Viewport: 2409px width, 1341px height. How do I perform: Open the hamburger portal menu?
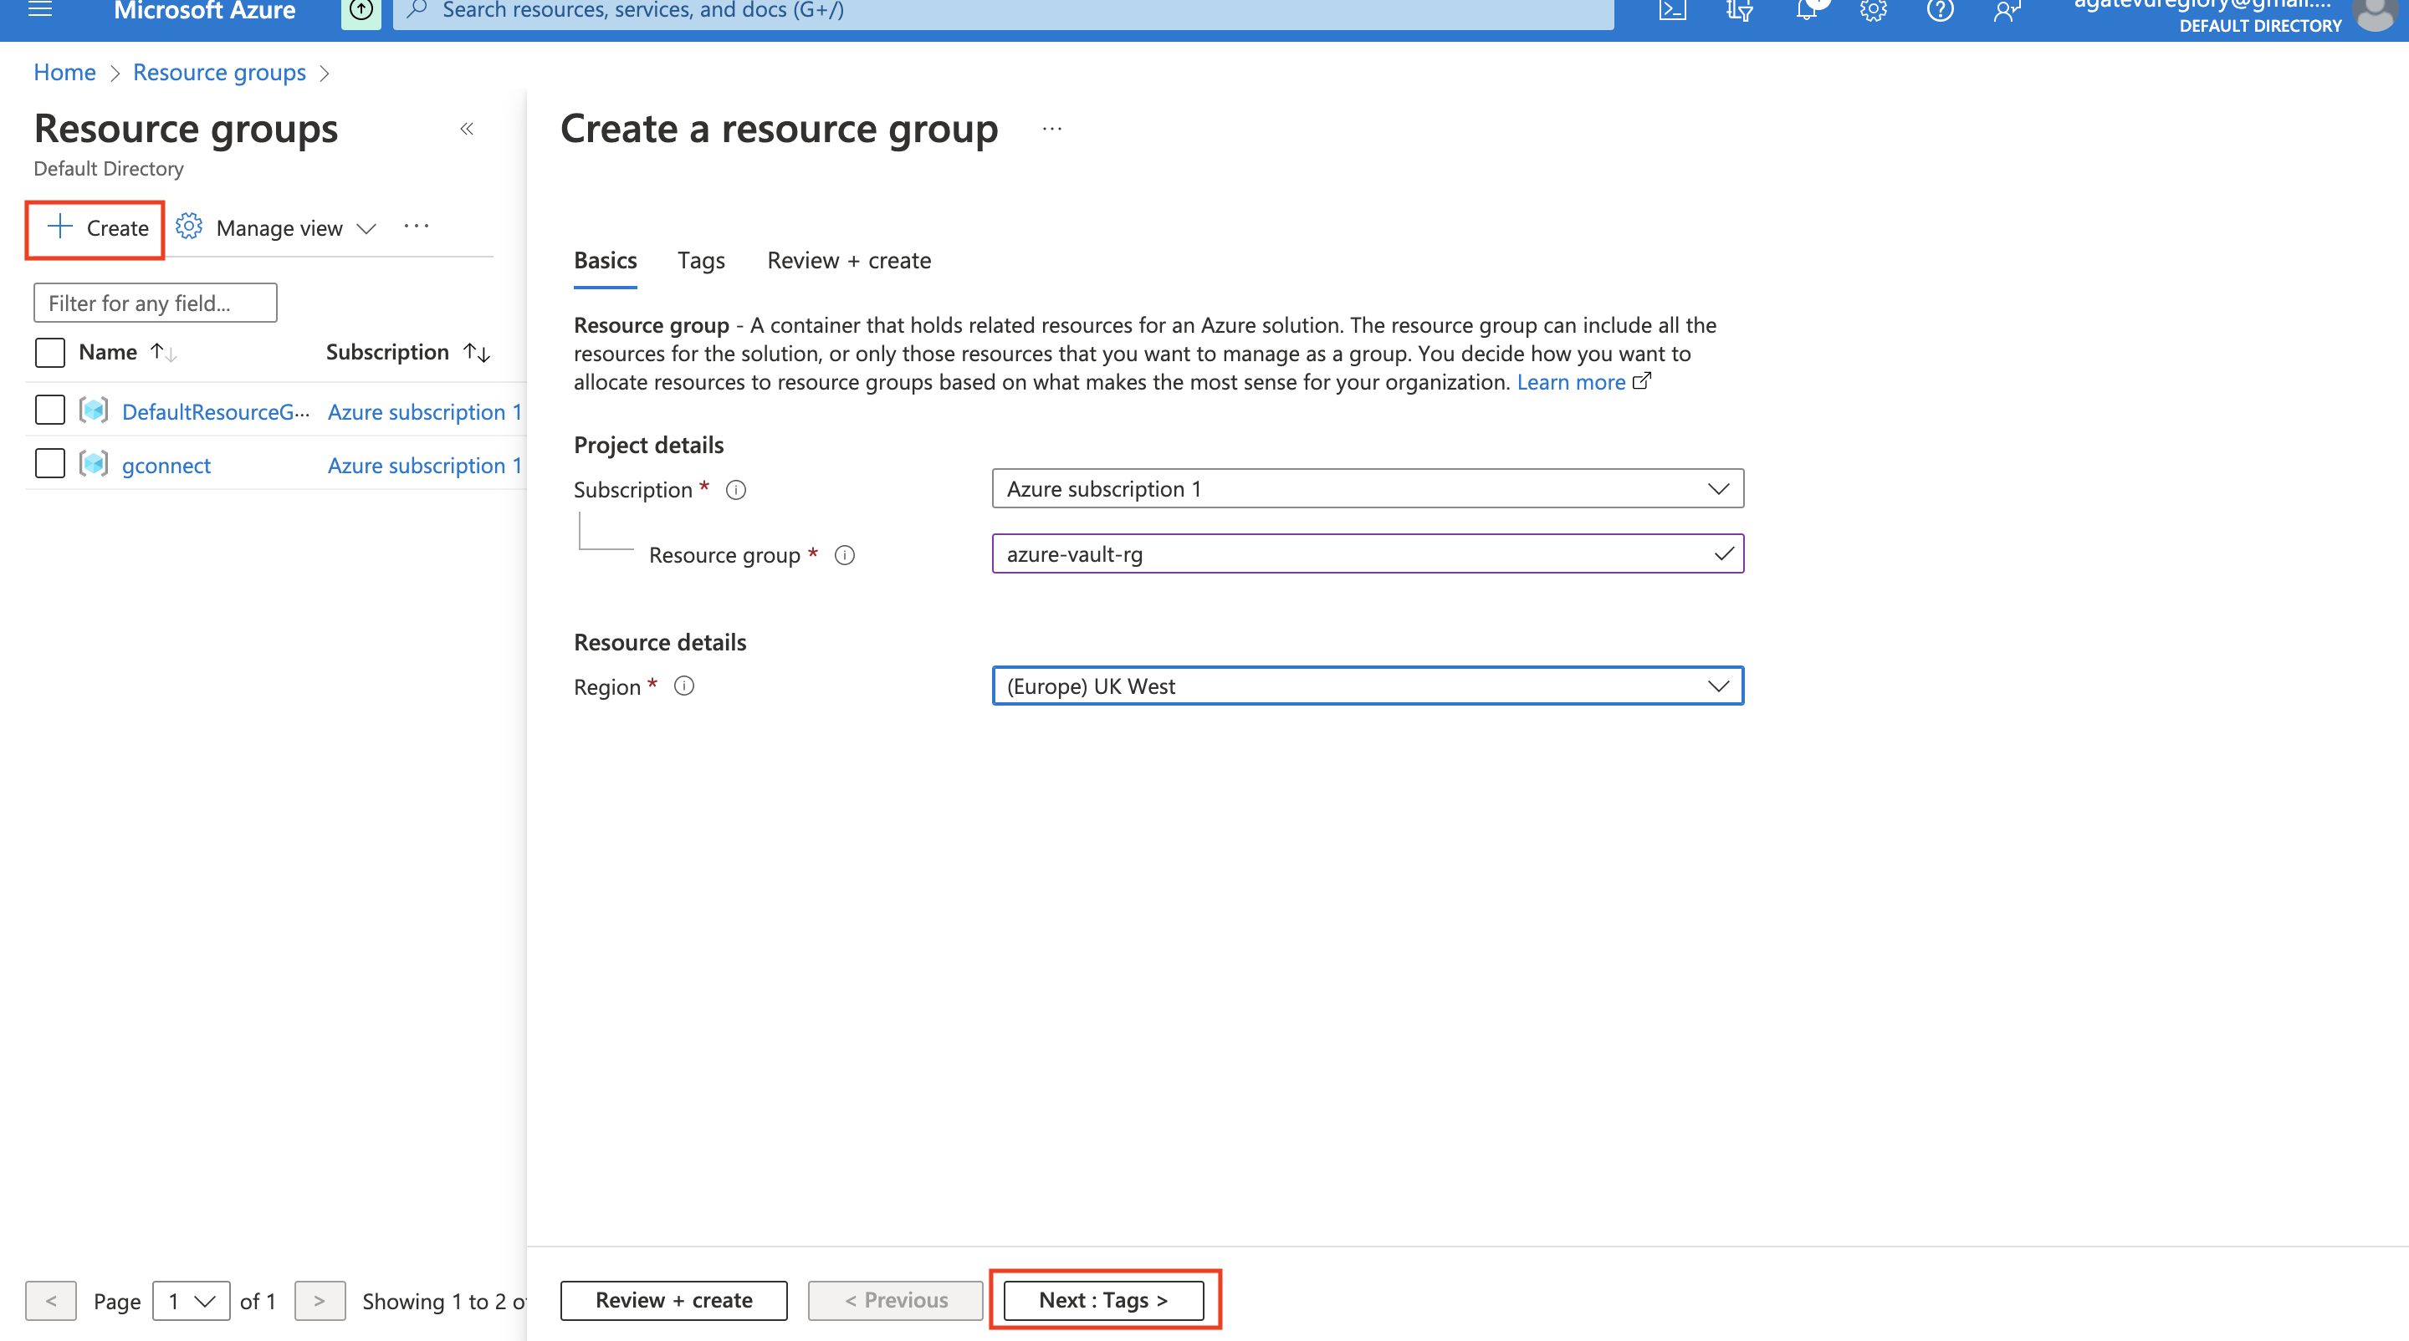coord(40,10)
